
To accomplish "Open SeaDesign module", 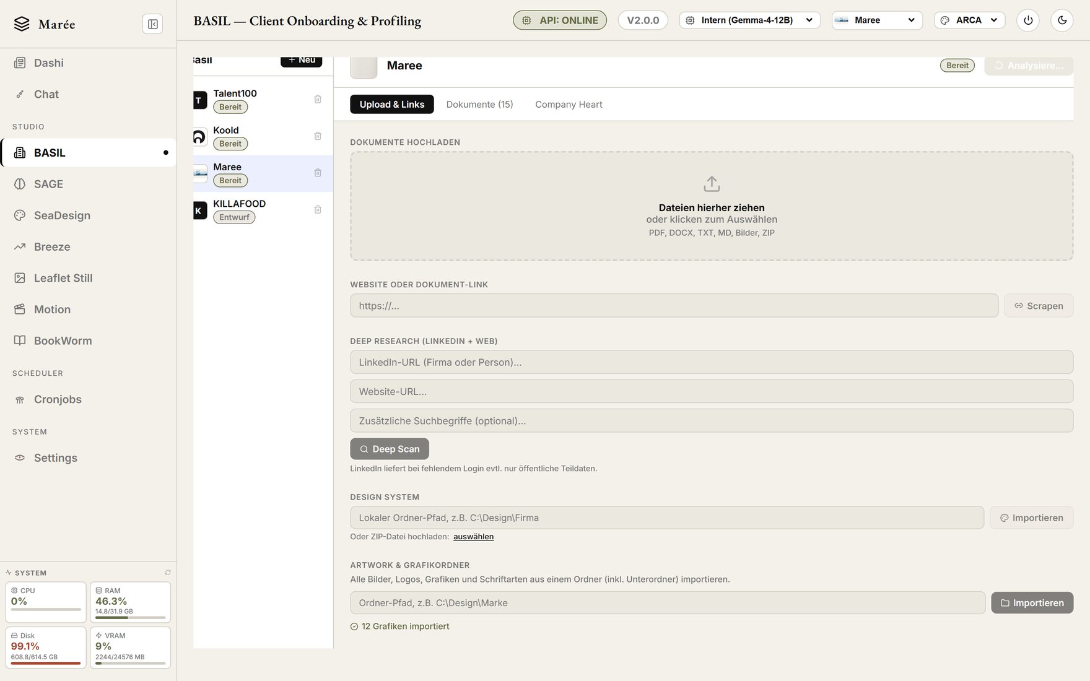I will (x=89, y=215).
